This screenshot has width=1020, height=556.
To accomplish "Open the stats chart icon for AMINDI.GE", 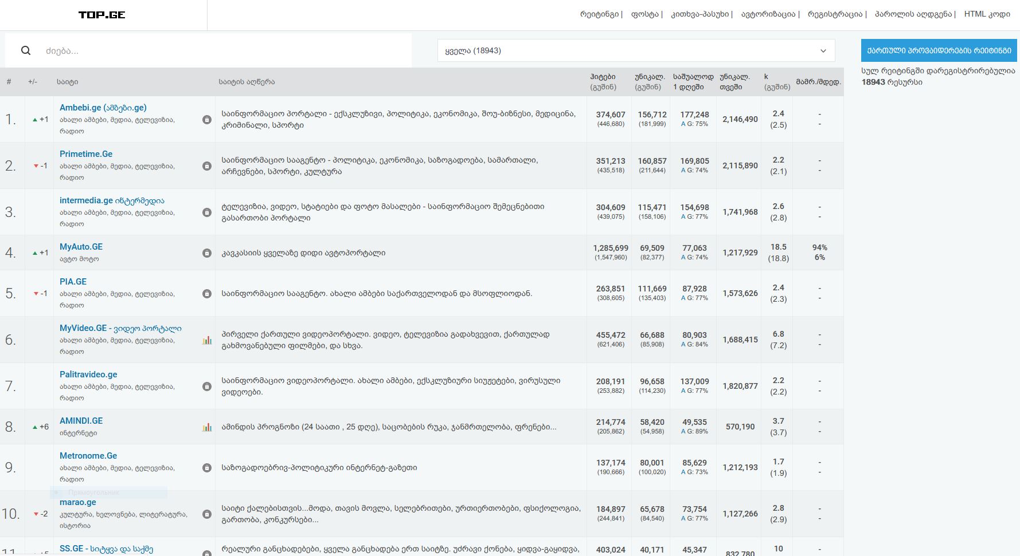I will point(207,427).
